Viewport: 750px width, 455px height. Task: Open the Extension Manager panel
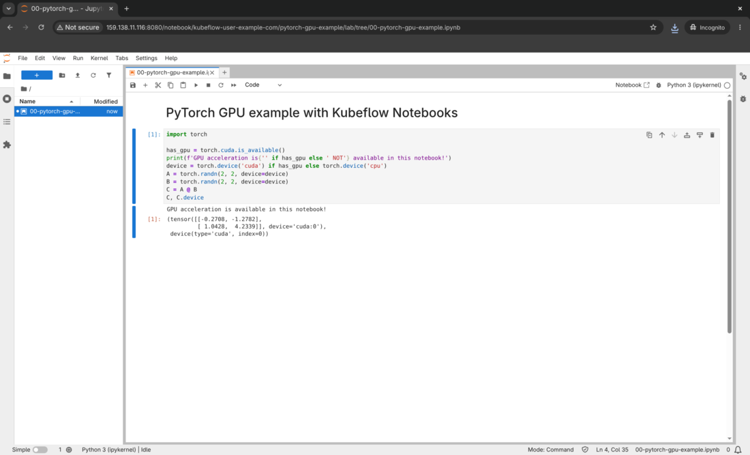pos(7,145)
